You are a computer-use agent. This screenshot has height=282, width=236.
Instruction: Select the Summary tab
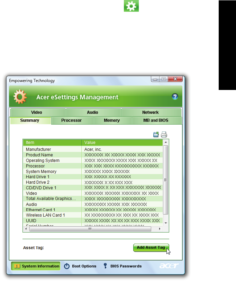tap(30, 120)
